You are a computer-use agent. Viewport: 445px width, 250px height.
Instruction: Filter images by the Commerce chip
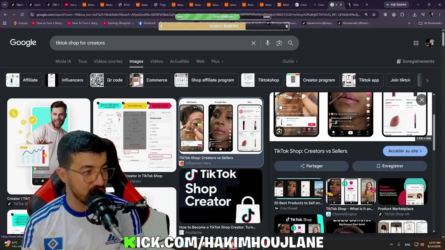(151, 80)
